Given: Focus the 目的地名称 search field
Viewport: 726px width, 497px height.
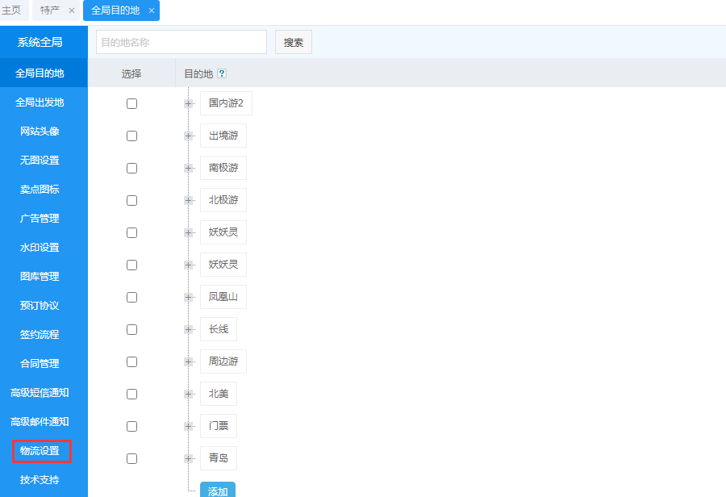Looking at the screenshot, I should coord(181,42).
